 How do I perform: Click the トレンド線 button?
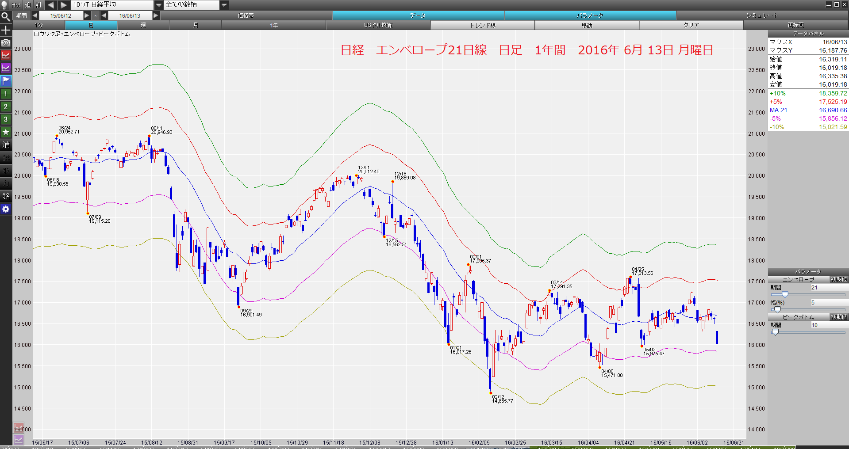point(482,25)
